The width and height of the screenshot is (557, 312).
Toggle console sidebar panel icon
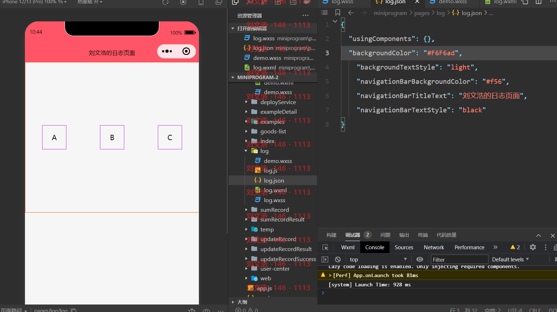[x=325, y=260]
